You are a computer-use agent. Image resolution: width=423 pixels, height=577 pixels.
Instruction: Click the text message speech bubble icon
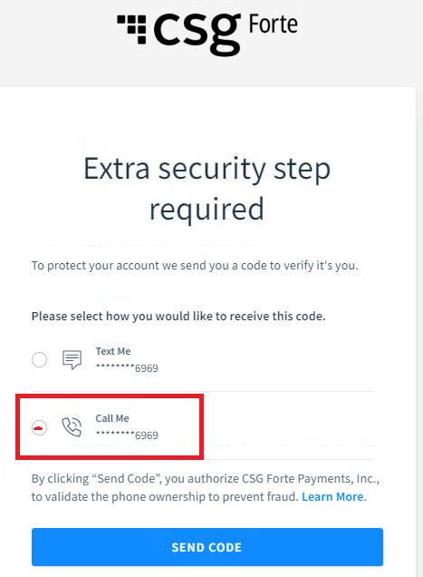72,359
